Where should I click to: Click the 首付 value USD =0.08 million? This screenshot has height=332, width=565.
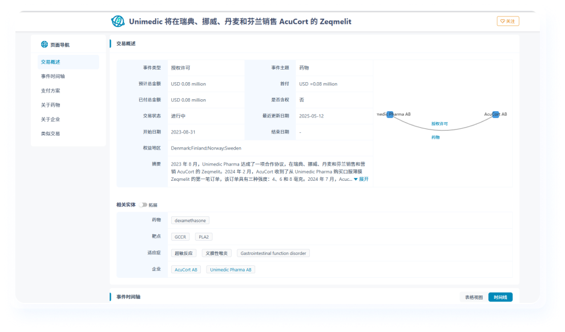tap(318, 84)
